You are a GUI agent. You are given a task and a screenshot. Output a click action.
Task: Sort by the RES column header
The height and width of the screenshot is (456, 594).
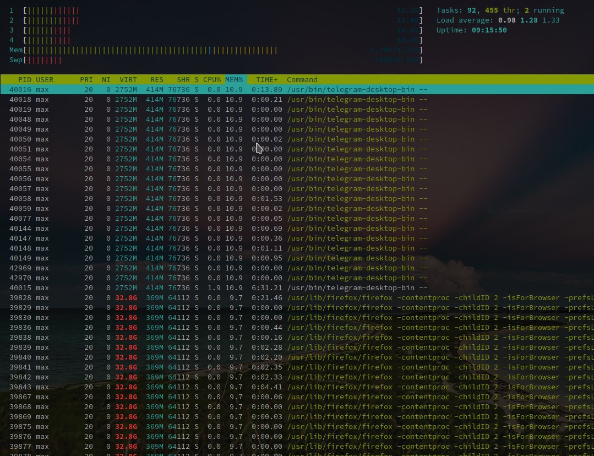[157, 80]
